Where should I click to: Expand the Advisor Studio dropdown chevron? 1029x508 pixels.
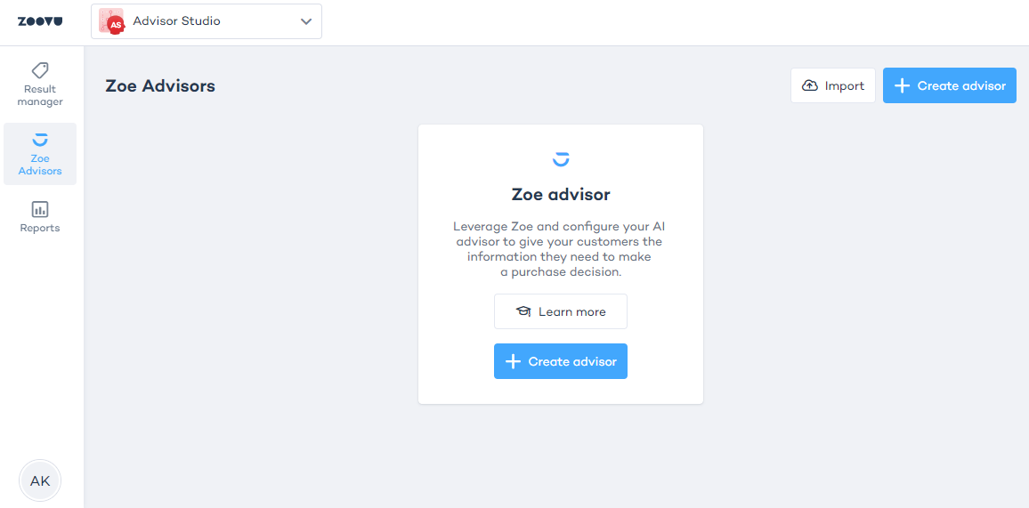point(306,21)
